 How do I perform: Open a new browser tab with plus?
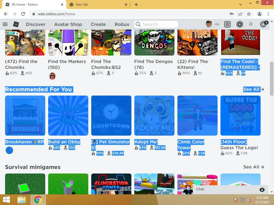coord(136,5)
